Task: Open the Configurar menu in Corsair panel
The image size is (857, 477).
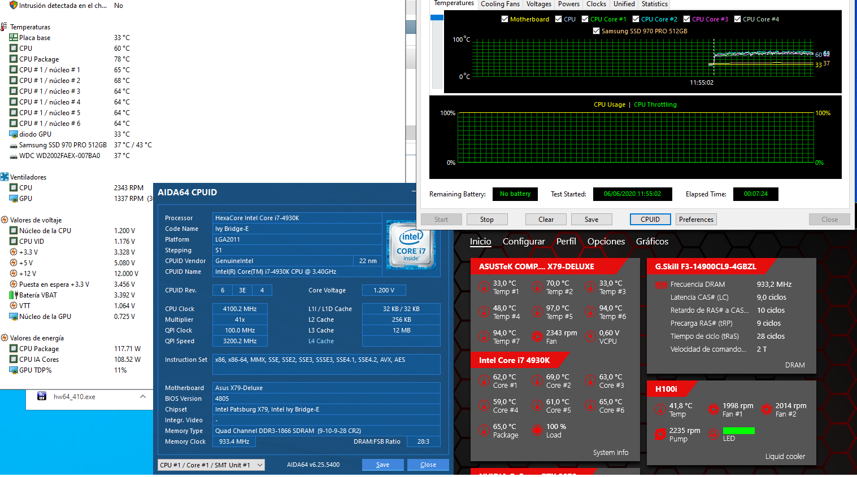Action: [x=524, y=242]
